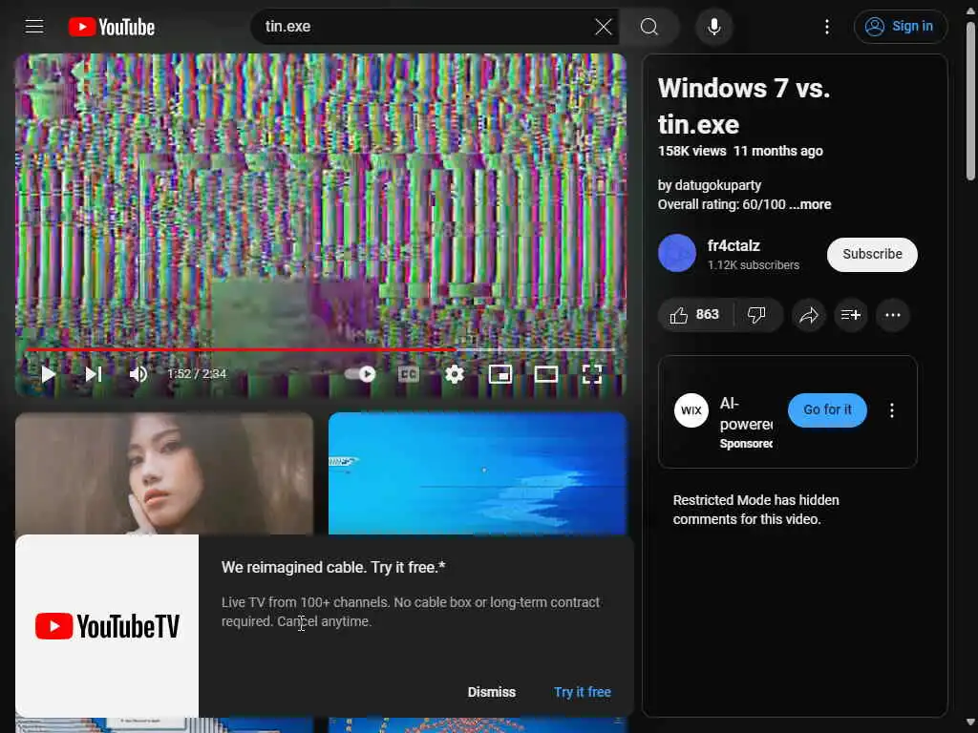Screen dimensions: 978x733
Task: Play the paused video
Action: (48, 374)
